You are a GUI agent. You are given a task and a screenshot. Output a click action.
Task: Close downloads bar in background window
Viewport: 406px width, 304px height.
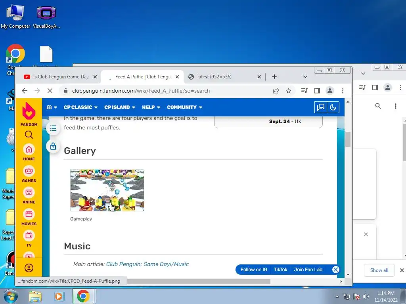click(x=402, y=270)
